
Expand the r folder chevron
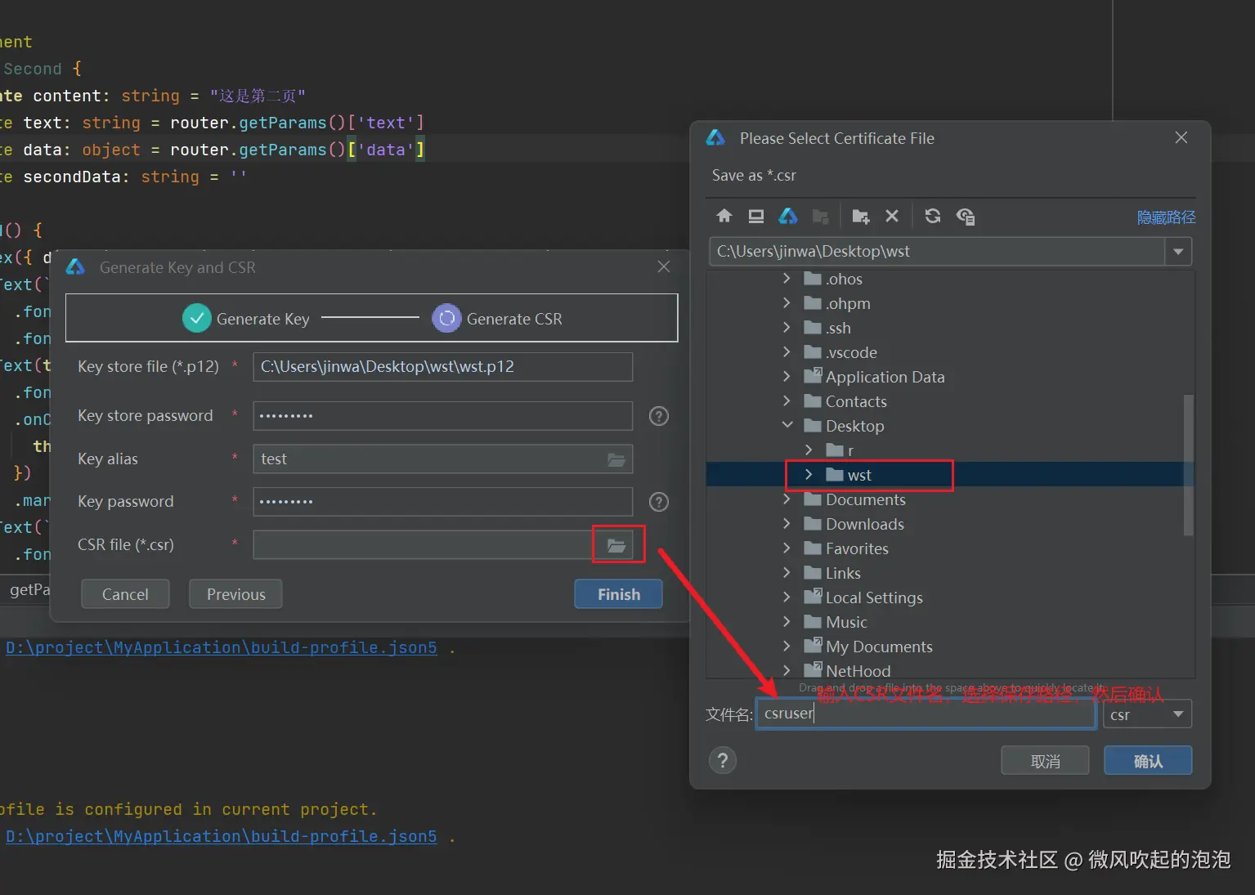tap(809, 450)
